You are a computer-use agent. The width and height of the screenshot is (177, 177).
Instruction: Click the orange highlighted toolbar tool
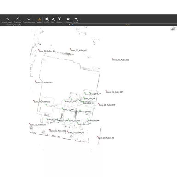coord(39,20)
